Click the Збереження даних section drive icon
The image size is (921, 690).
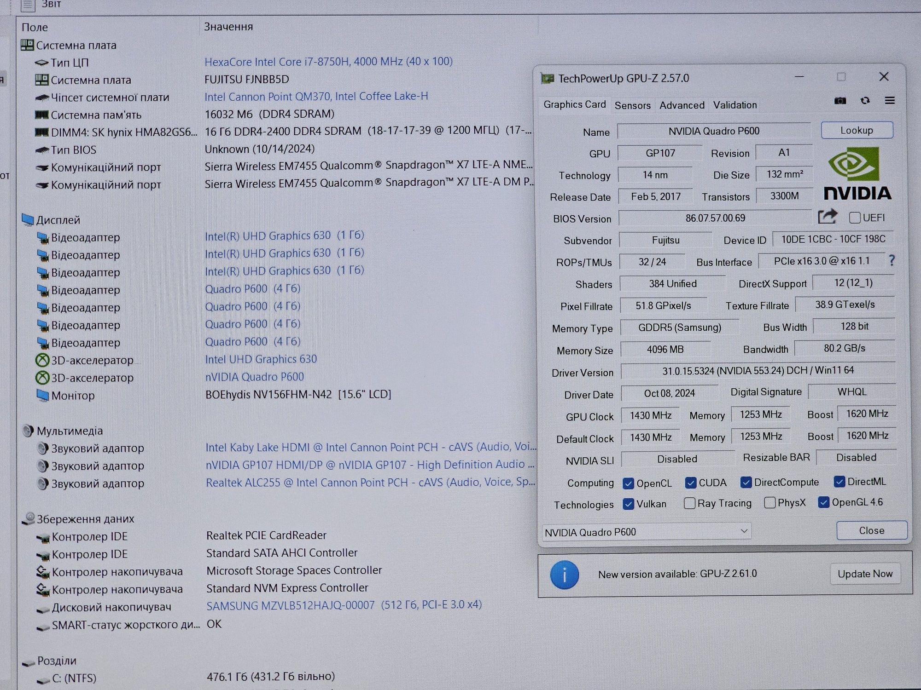click(x=29, y=519)
